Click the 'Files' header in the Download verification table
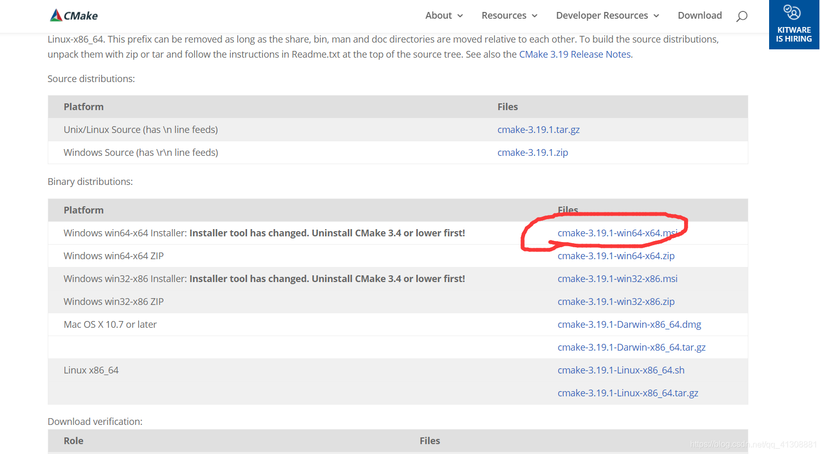 (430, 440)
